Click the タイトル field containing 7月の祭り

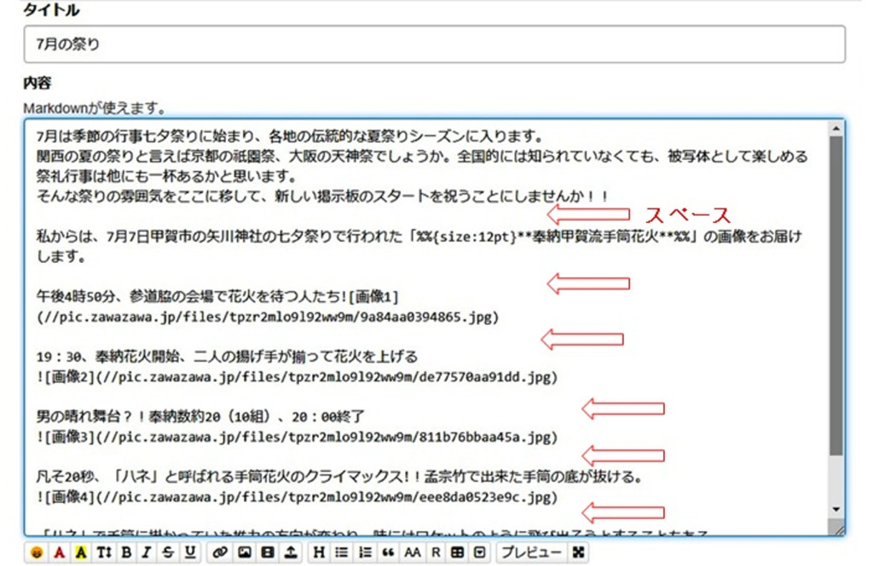click(x=434, y=44)
